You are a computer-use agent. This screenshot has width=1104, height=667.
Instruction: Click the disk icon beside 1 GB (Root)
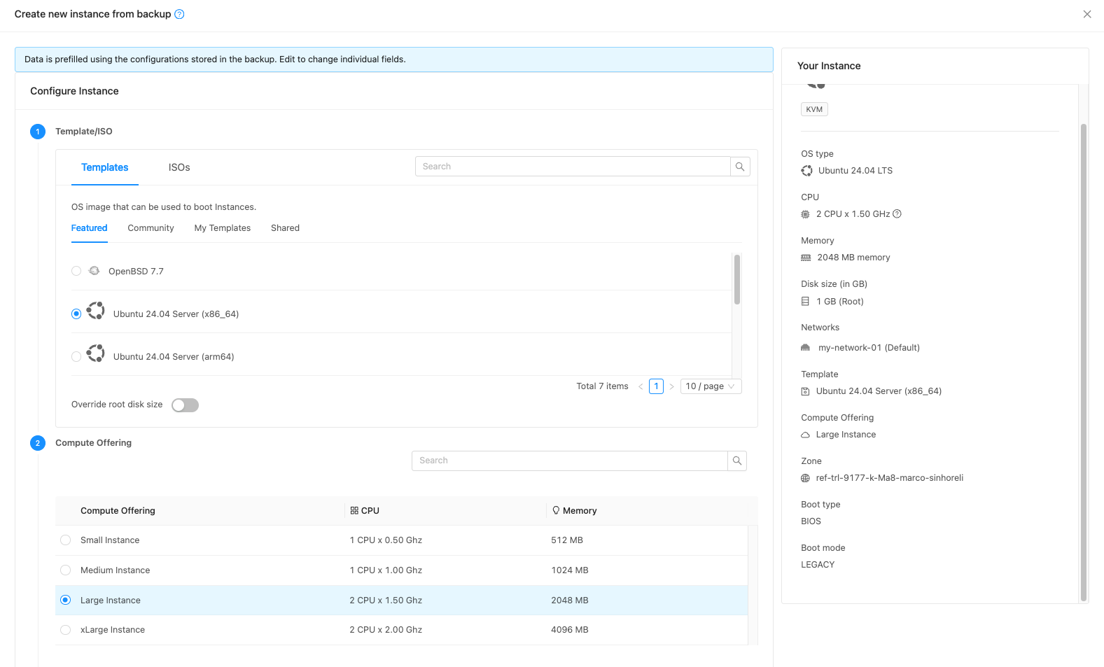(805, 302)
